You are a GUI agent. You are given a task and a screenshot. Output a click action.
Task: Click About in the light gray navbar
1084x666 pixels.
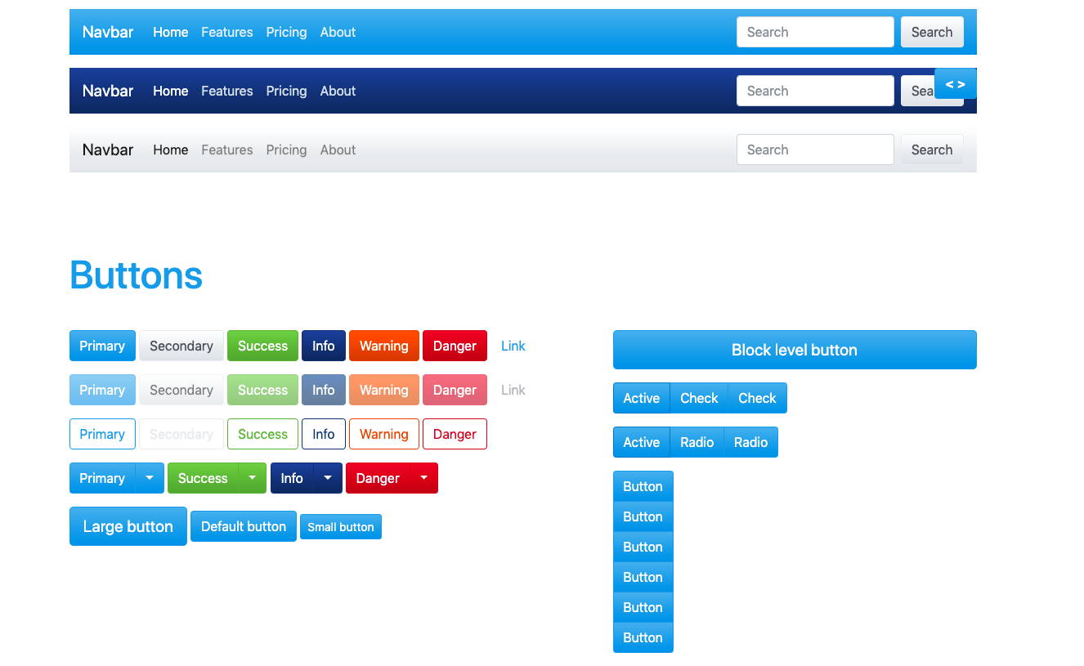pos(338,150)
